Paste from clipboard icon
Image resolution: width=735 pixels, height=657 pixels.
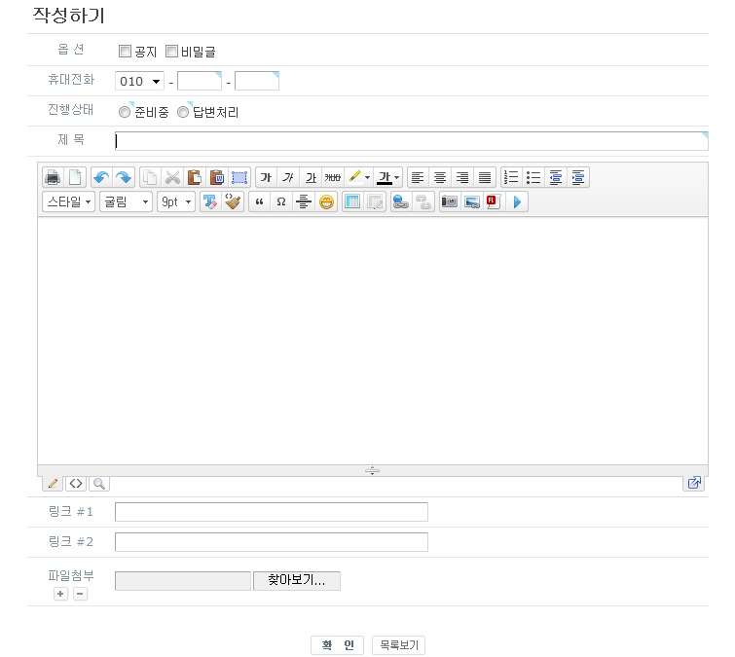point(195,177)
